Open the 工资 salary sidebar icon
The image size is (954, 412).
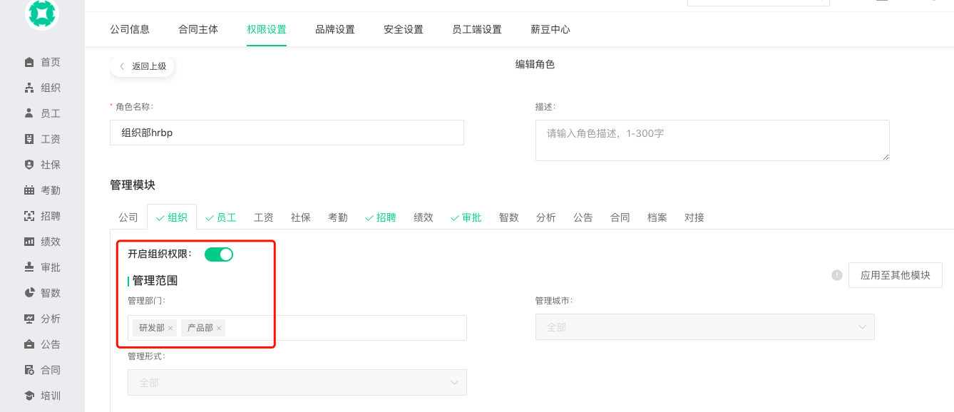(29, 139)
